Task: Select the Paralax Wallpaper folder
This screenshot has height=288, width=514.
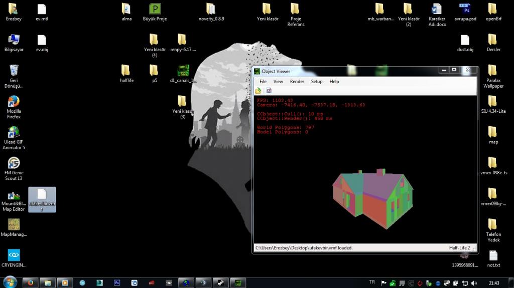Action: click(x=493, y=76)
